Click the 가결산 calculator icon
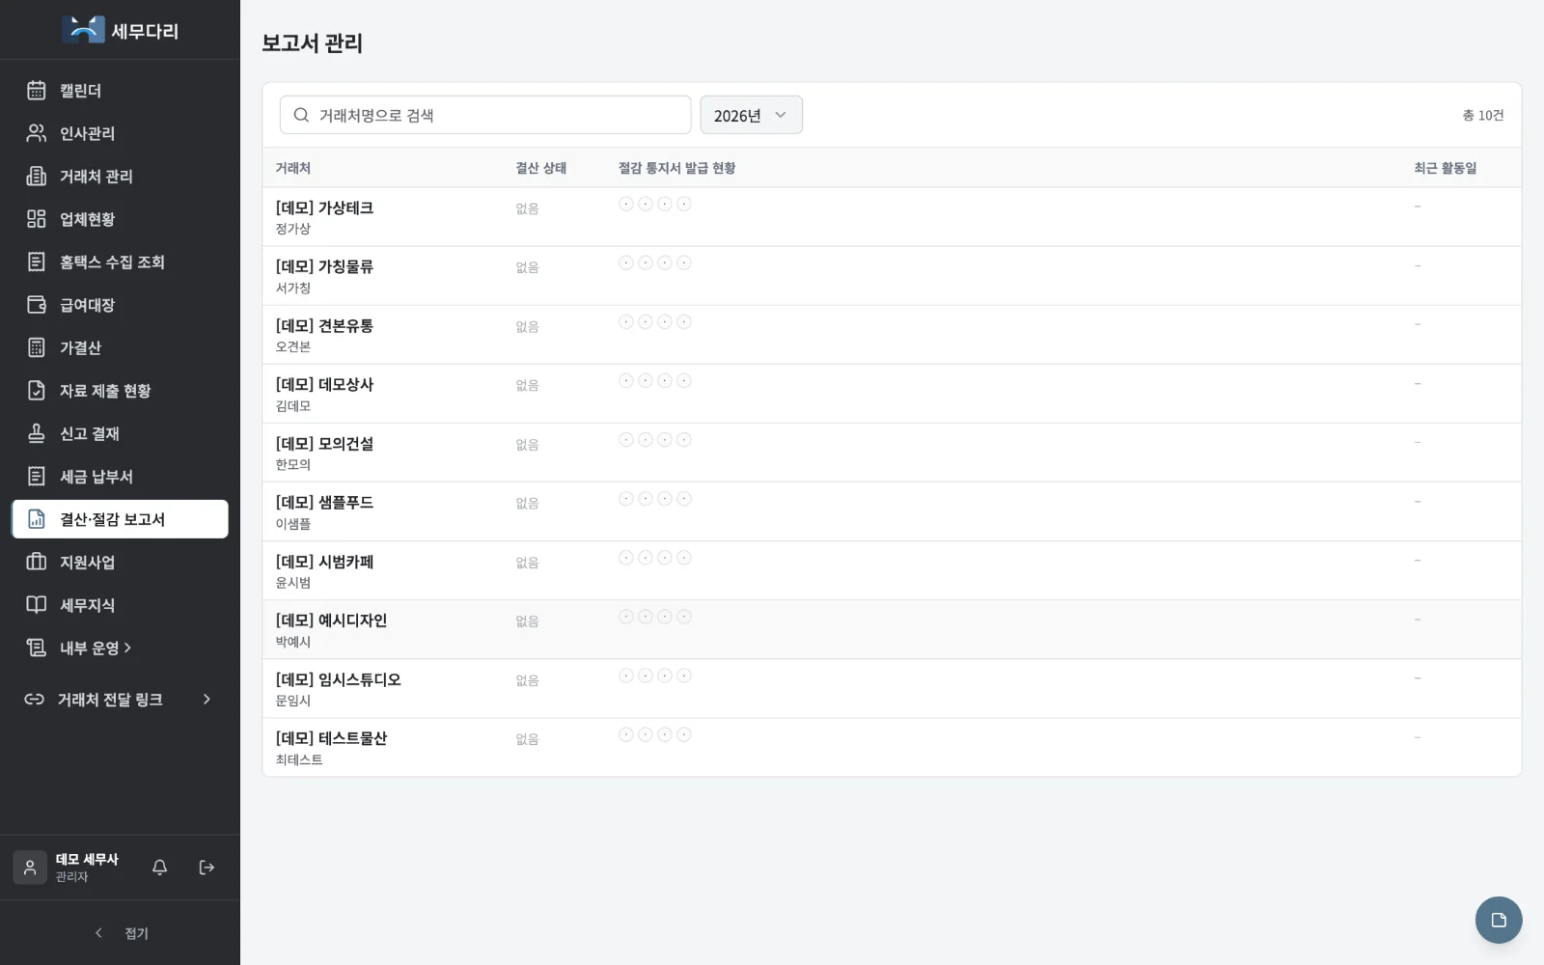 37,347
